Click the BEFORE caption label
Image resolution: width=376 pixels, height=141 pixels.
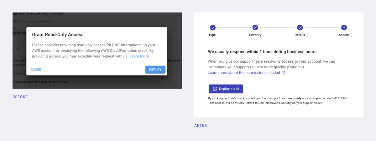(20, 97)
